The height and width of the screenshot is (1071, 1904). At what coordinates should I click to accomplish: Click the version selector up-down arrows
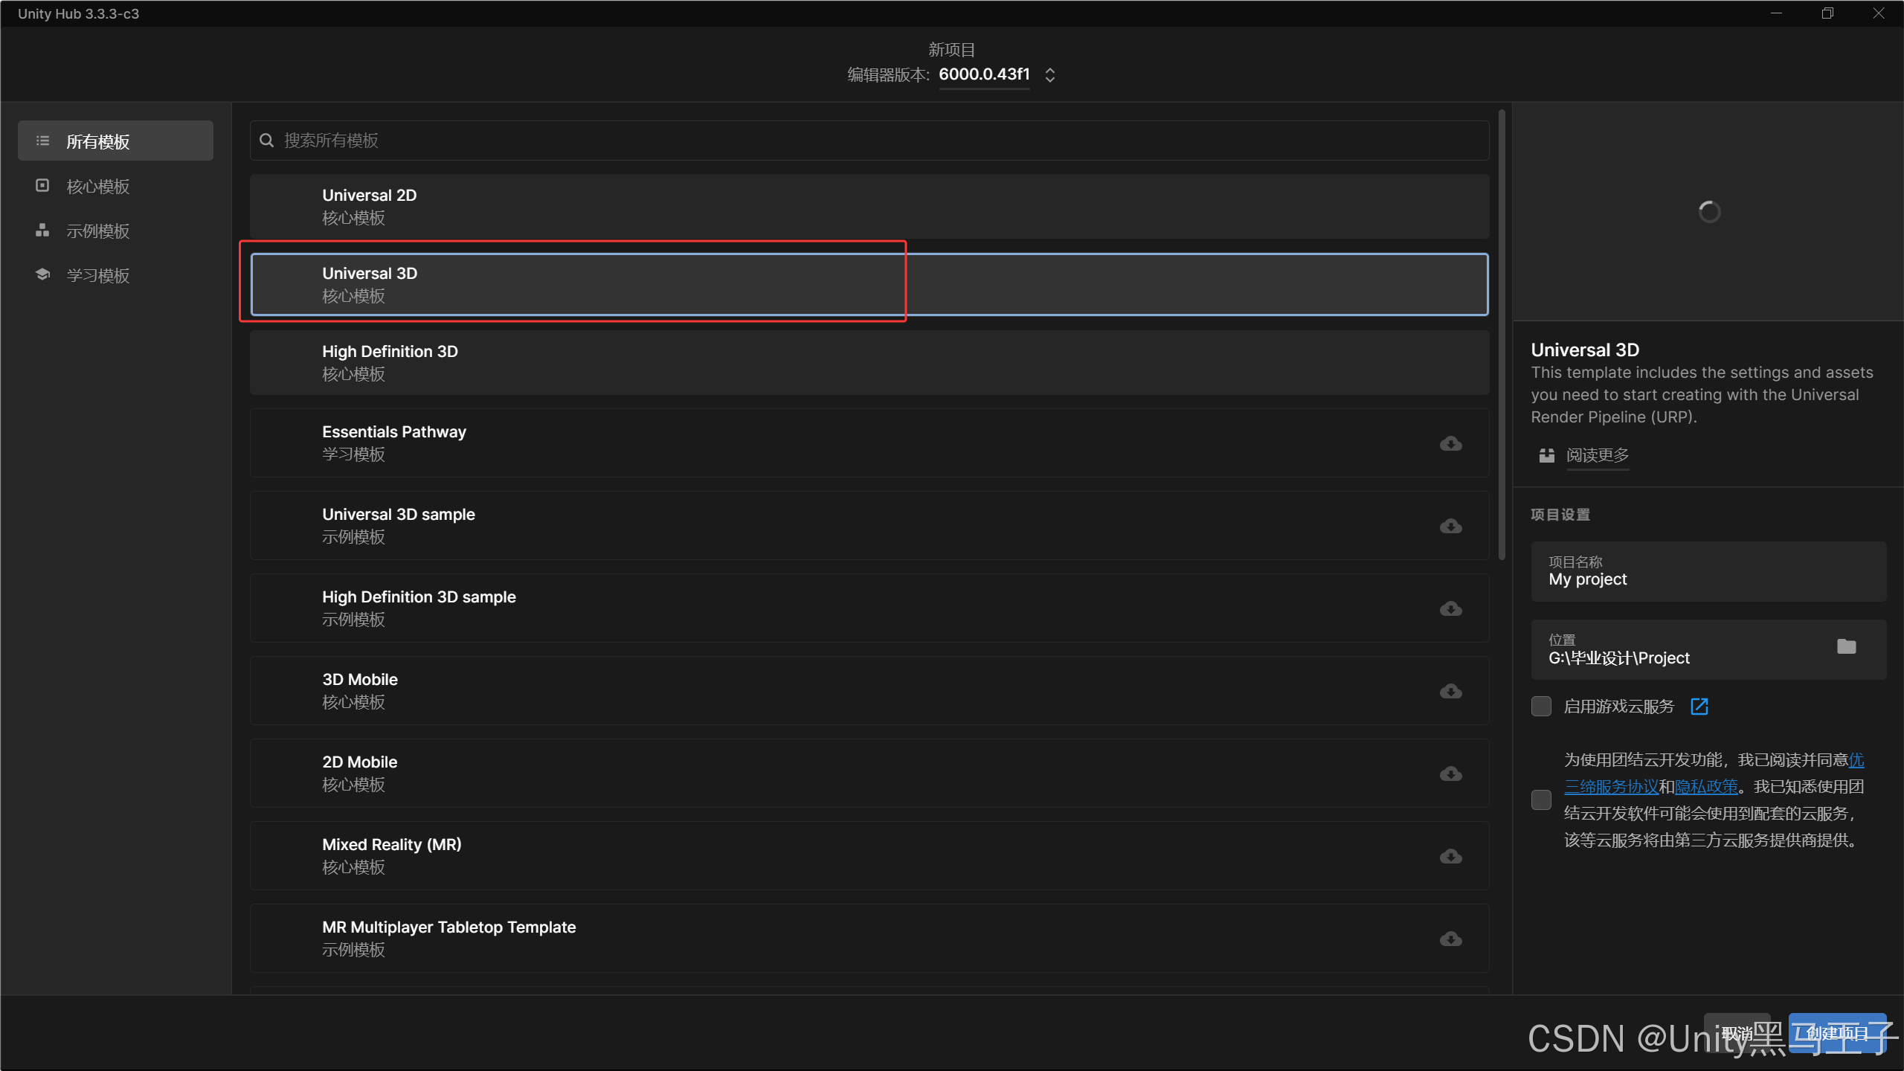pos(1050,75)
